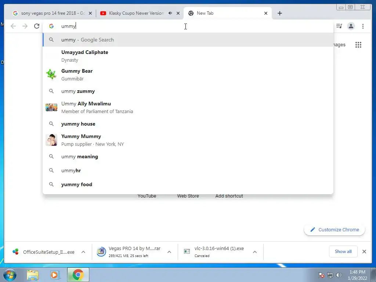Choose Gummy Bear suggestion
This screenshot has width=376, height=282.
188,75
